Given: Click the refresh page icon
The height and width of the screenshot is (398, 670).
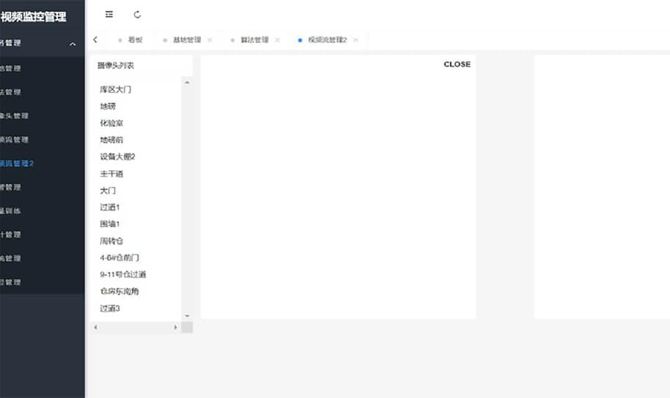Looking at the screenshot, I should pos(137,15).
